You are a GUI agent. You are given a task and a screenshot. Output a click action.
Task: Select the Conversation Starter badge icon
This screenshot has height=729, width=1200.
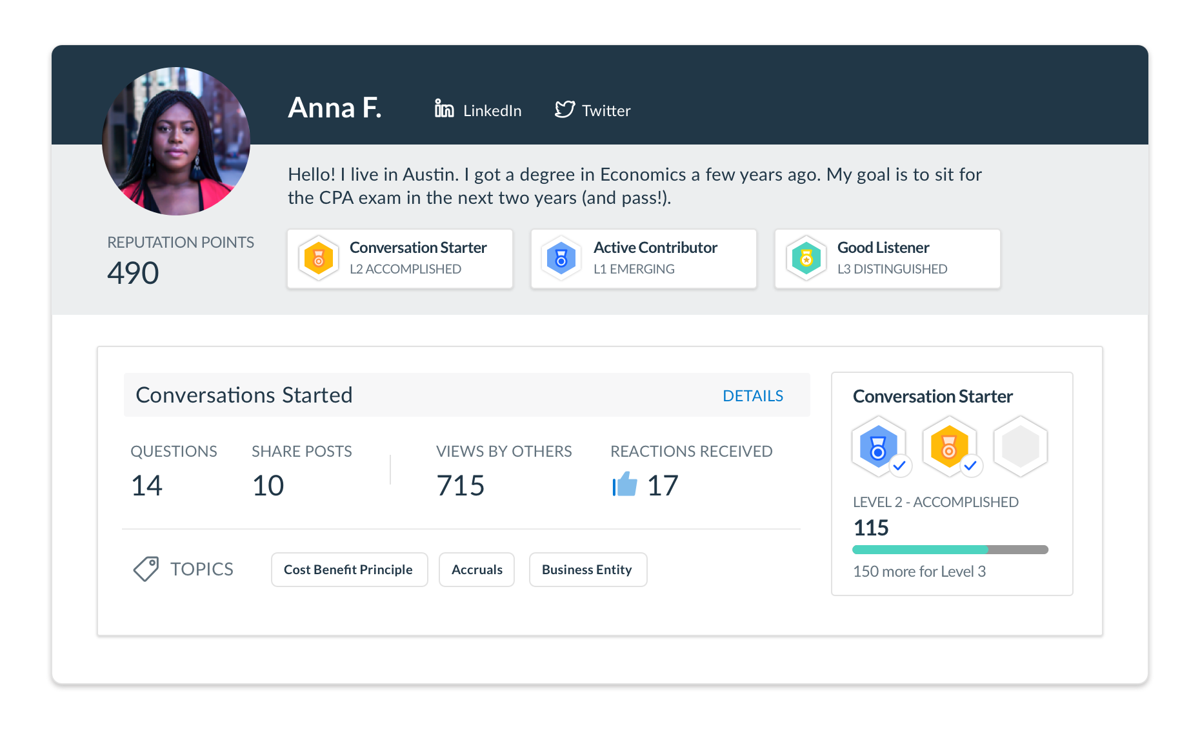319,258
